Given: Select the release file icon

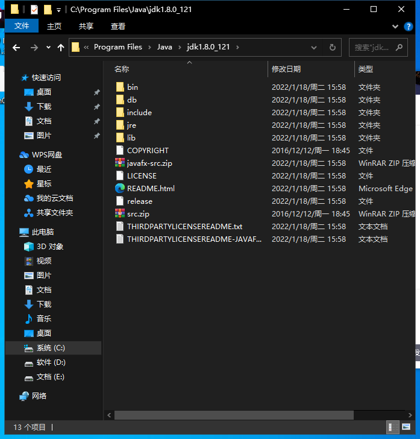Looking at the screenshot, I should click(x=120, y=201).
